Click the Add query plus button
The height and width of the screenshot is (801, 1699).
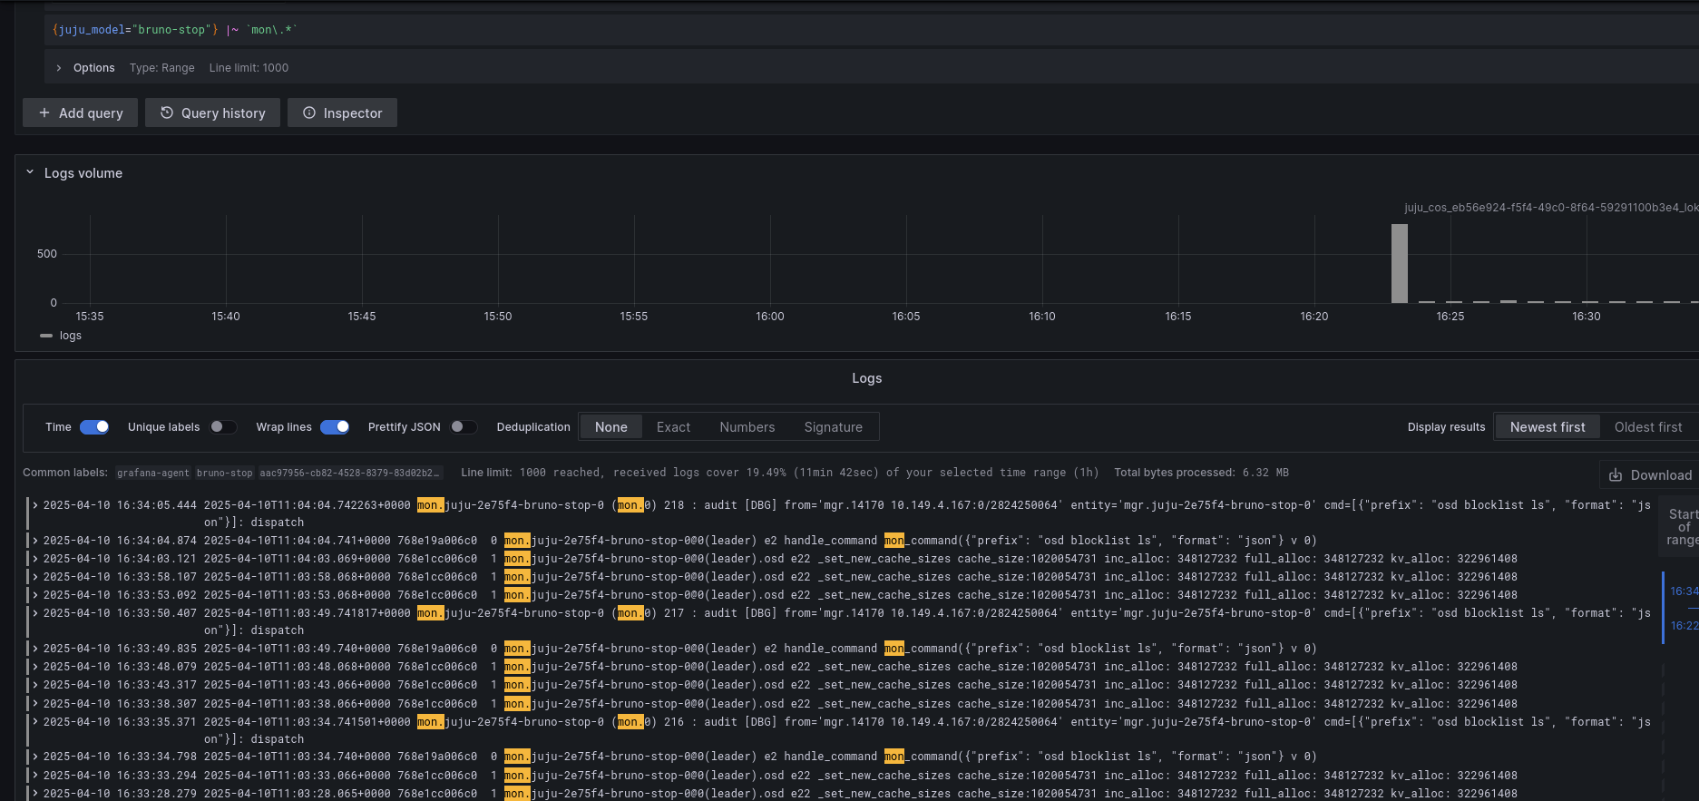click(80, 113)
